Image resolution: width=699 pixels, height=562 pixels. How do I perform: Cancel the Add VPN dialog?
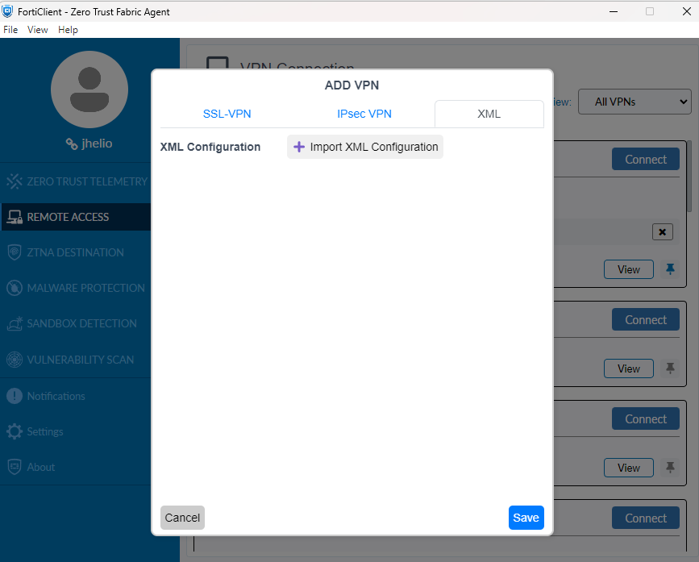click(182, 518)
